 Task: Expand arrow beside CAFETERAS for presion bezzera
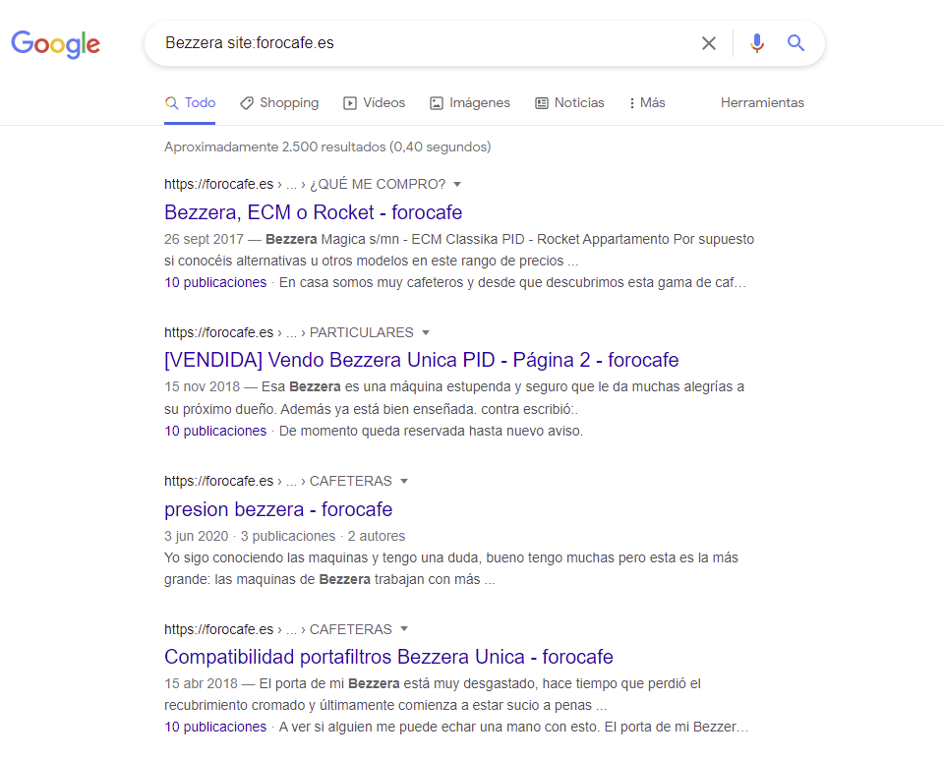pos(404,481)
